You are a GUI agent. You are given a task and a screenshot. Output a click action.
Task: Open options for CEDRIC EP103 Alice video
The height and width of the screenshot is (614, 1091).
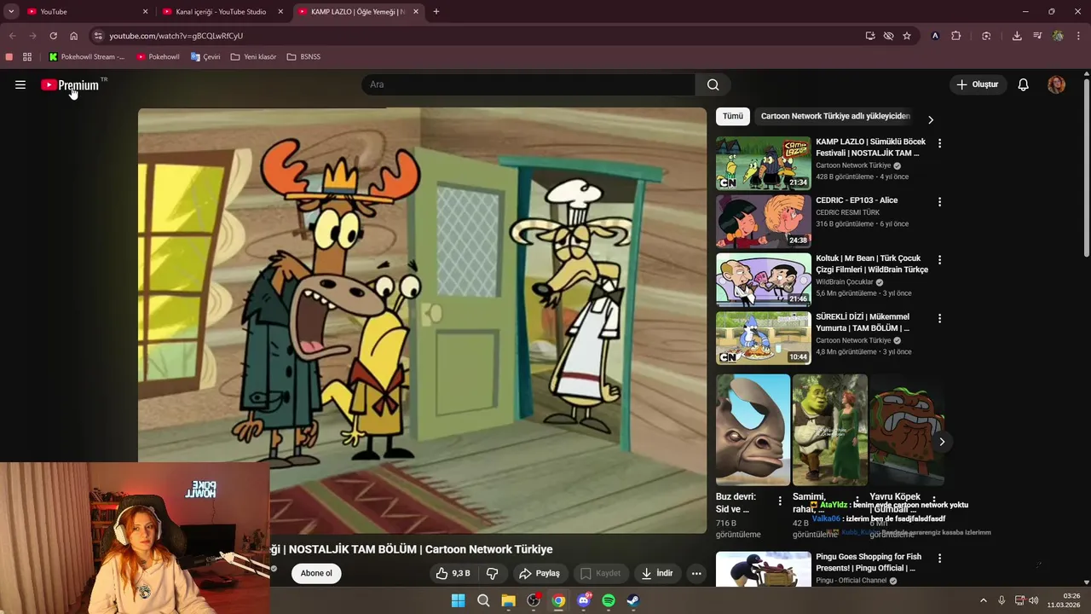pos(939,202)
